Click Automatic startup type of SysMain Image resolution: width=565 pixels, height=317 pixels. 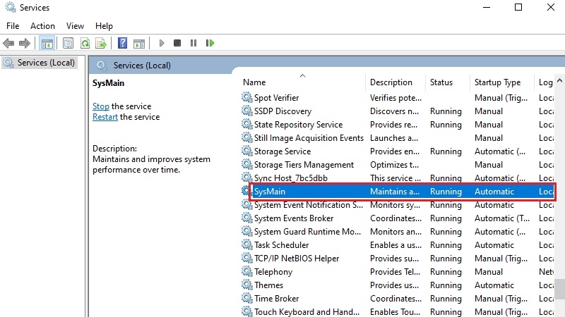click(x=494, y=192)
